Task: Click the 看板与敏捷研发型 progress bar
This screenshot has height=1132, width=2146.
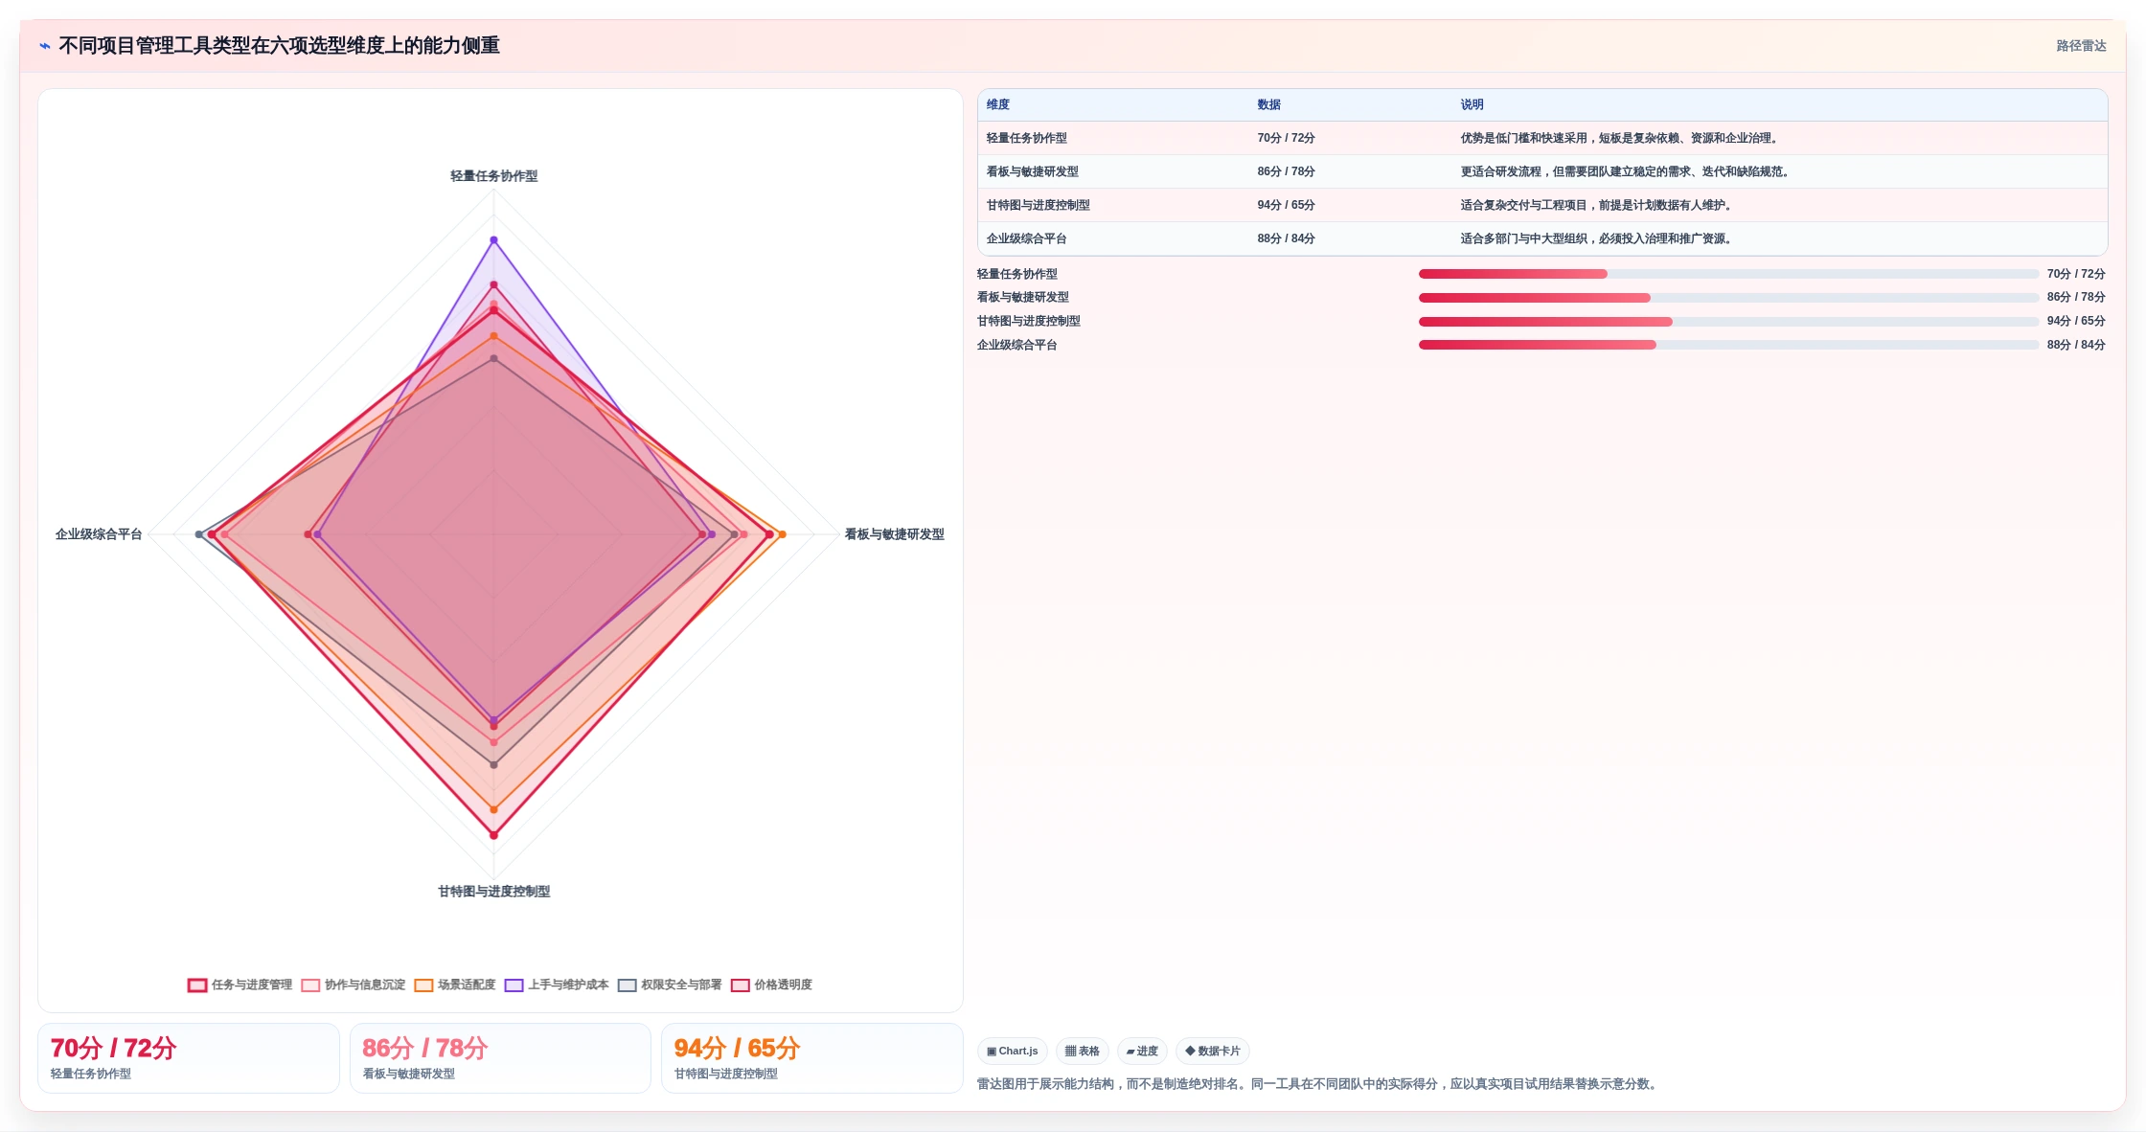Action: (x=1728, y=298)
